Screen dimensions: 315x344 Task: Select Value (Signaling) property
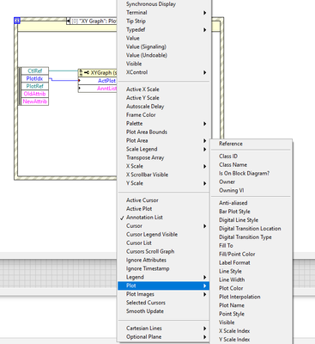[164, 46]
